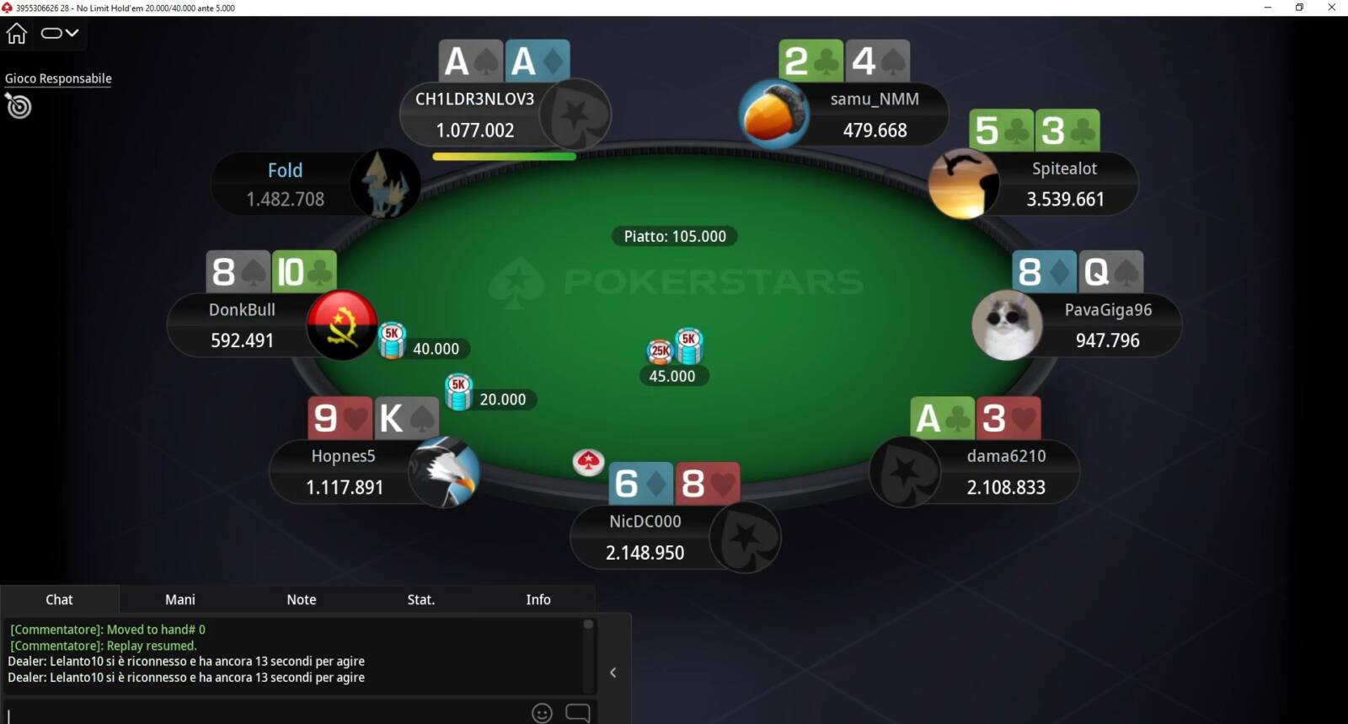Open the Gioco Responsabile link
Screen dimensions: 1348x724
click(58, 78)
